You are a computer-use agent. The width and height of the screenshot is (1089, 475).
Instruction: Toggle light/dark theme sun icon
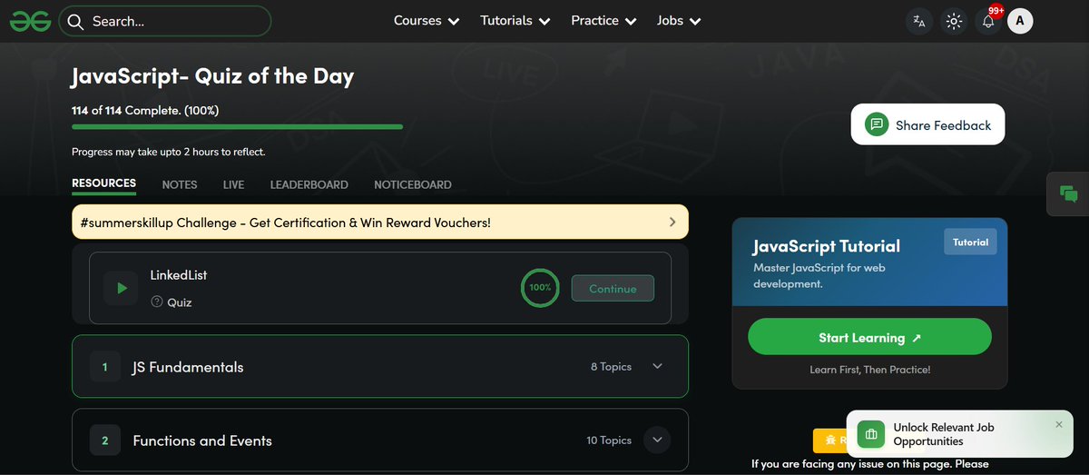pos(954,21)
